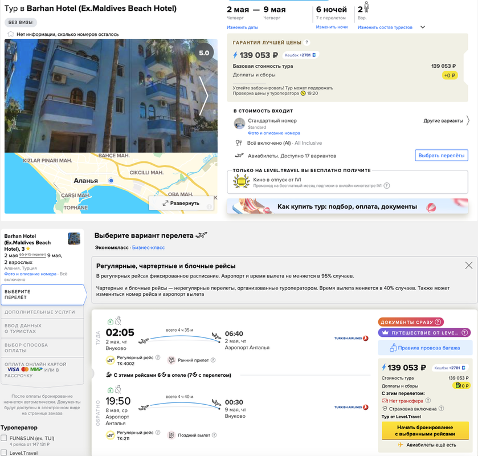
Task: Expand the map with Развернуть button
Action: (x=181, y=203)
